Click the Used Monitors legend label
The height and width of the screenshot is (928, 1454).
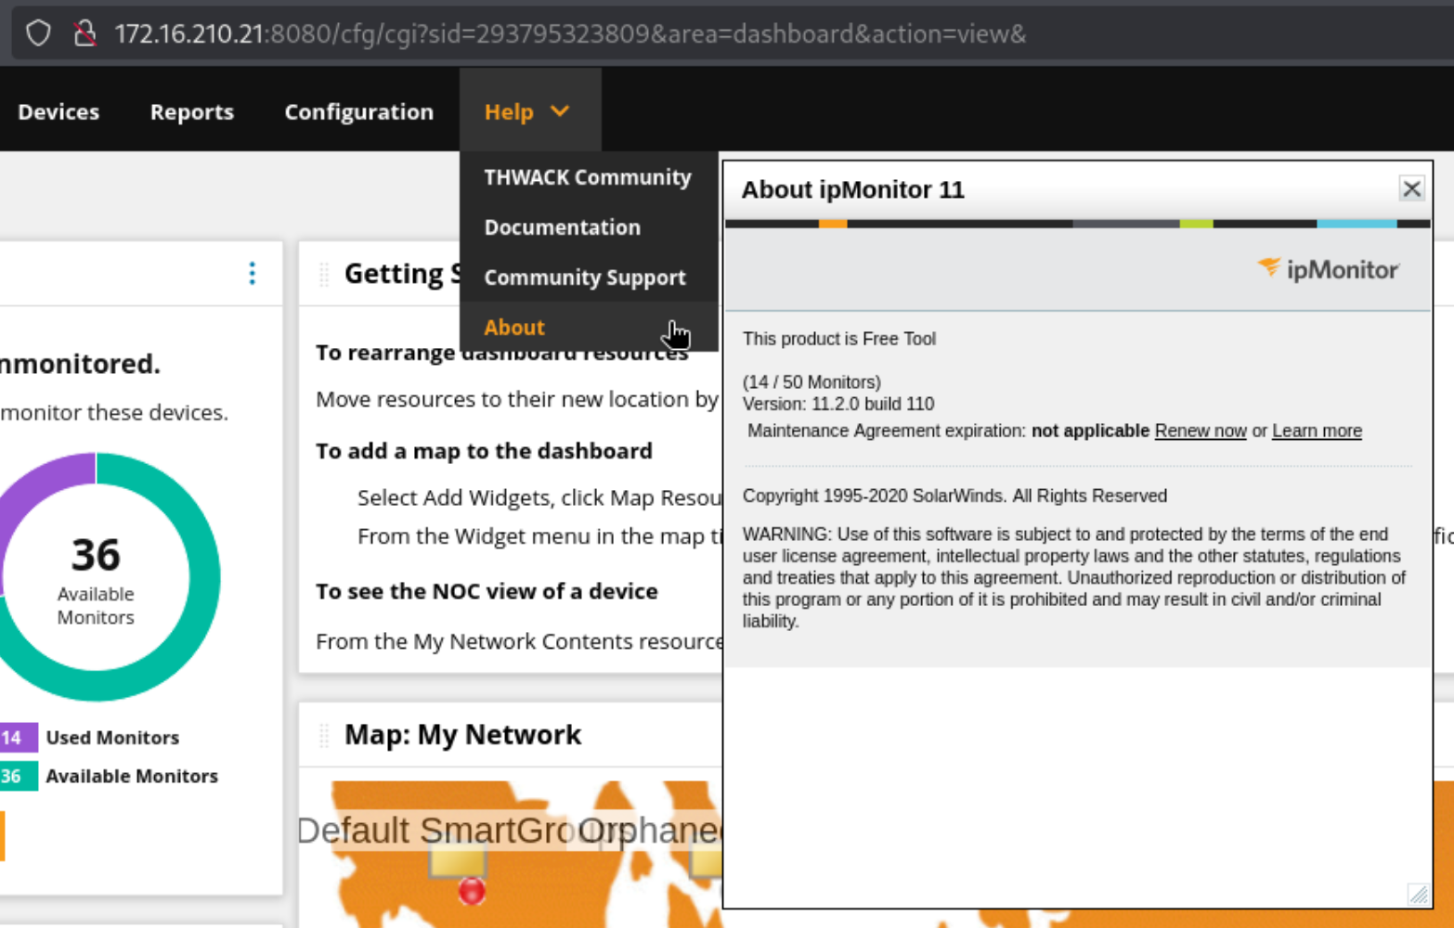pyautogui.click(x=112, y=738)
